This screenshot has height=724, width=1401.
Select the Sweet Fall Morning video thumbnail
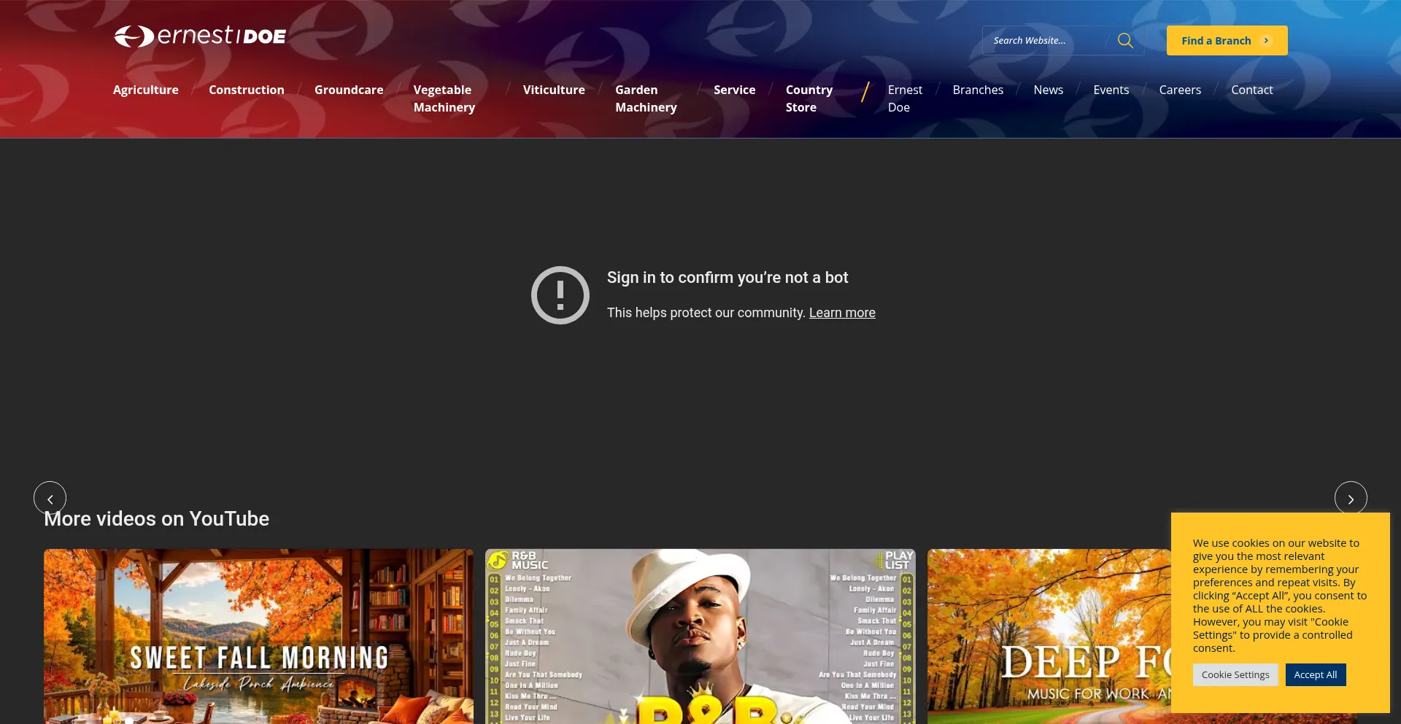[x=258, y=636]
